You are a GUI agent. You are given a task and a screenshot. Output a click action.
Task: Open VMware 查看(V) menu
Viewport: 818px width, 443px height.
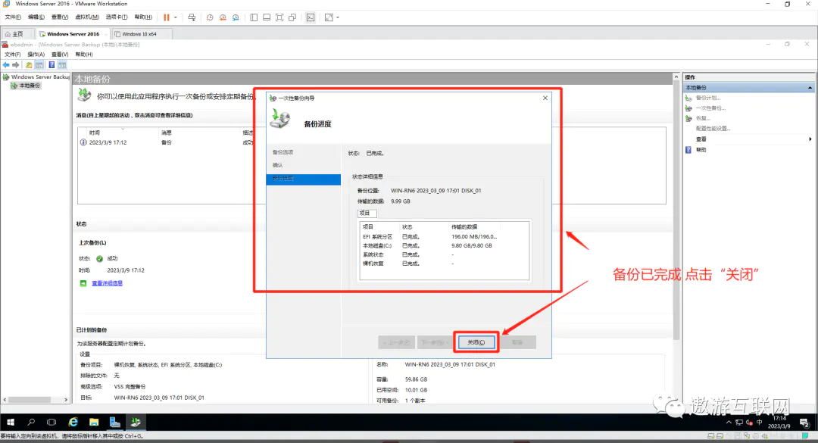pyautogui.click(x=60, y=17)
